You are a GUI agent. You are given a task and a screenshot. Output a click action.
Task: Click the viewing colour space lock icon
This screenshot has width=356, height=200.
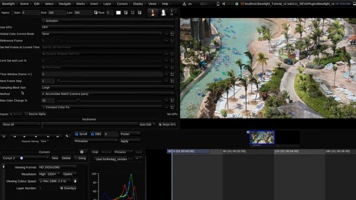(x=75, y=181)
